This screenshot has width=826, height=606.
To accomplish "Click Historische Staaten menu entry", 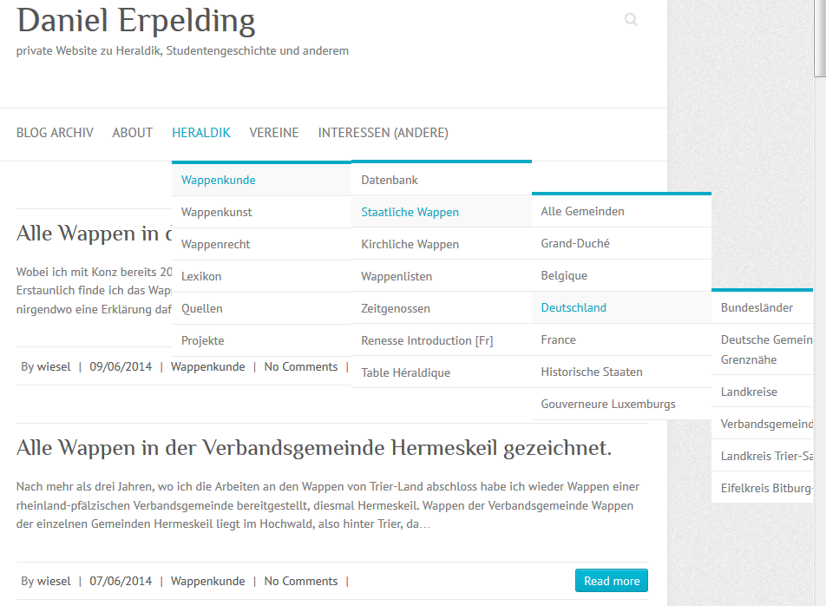I will pyautogui.click(x=591, y=372).
